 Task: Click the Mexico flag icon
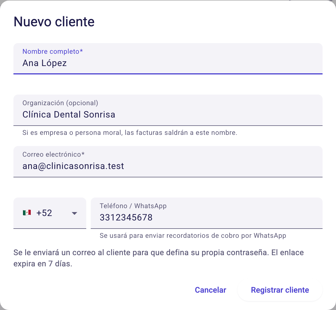coord(27,213)
